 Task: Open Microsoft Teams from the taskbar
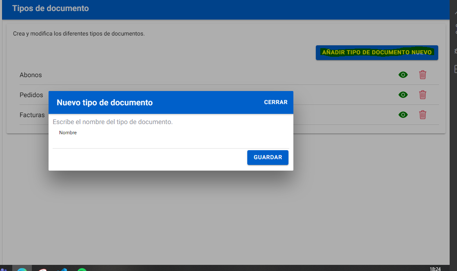(x=3, y=269)
